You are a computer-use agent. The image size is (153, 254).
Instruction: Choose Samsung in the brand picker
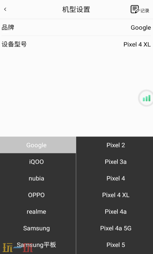36,228
